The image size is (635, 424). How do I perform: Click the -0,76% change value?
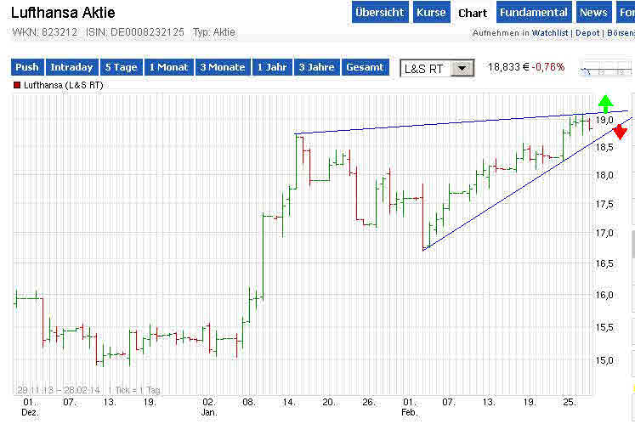click(548, 67)
